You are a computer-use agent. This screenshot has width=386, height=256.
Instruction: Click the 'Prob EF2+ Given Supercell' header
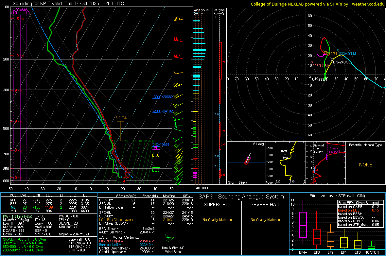coord(359,203)
